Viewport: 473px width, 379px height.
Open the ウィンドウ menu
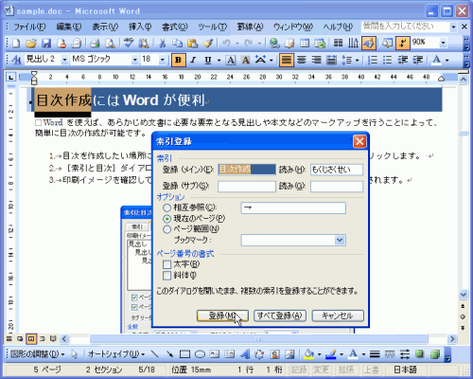click(293, 27)
